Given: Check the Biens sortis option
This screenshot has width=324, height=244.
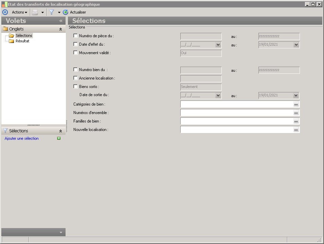Looking at the screenshot, I should [x=75, y=86].
